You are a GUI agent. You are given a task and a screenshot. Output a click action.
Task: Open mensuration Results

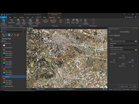(x=68, y=21)
